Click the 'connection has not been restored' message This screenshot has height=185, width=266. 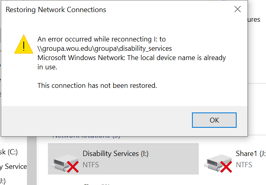point(97,85)
